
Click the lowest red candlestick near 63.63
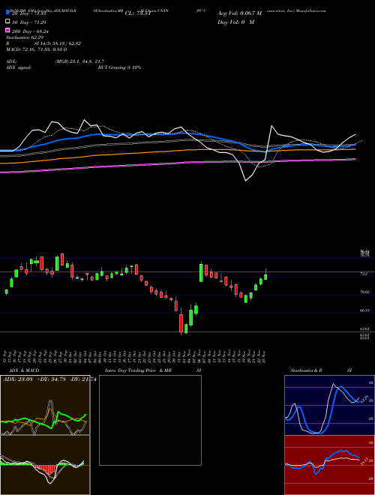click(x=181, y=322)
